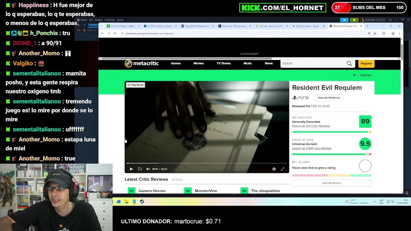
Task: Click the 89 Metascore green badge
Action: tap(365, 121)
